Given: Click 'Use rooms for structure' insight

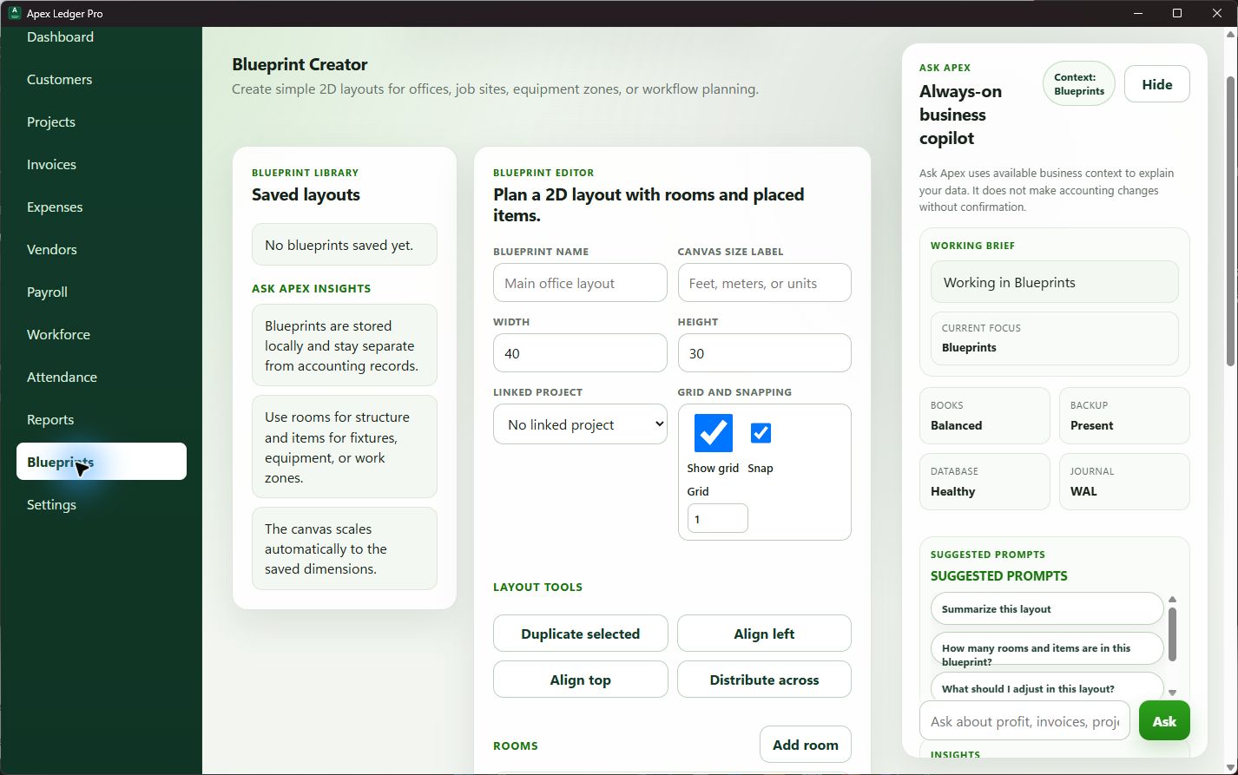Looking at the screenshot, I should 344,447.
